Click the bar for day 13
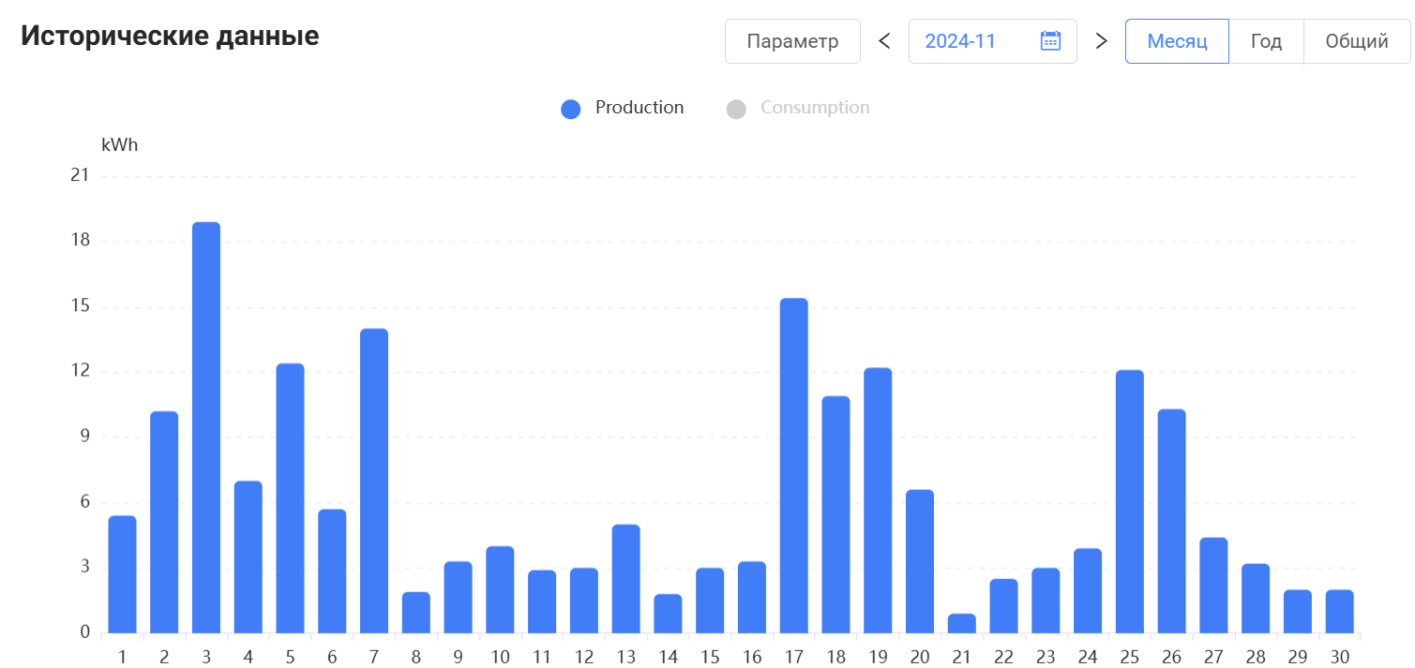Viewport: 1415px width, 668px height. 626,579
